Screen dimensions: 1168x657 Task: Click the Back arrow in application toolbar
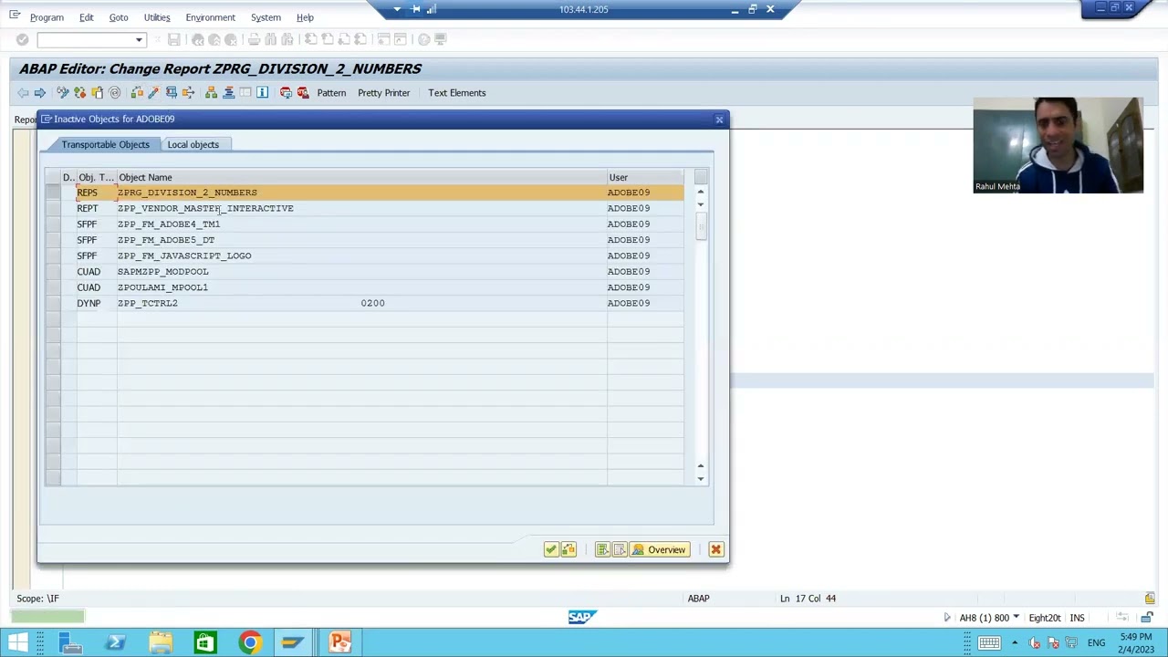click(23, 92)
